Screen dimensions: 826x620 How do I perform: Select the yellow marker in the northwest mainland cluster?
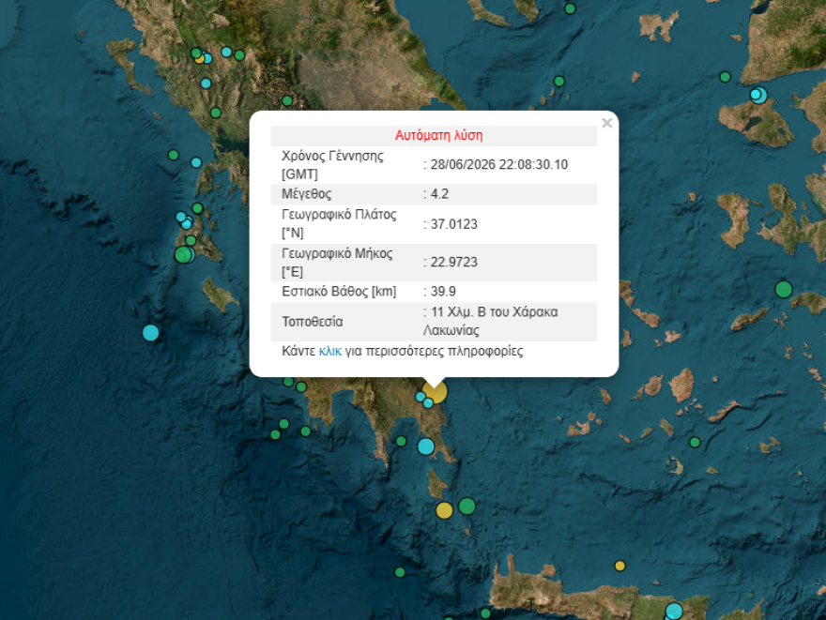pyautogui.click(x=199, y=58)
